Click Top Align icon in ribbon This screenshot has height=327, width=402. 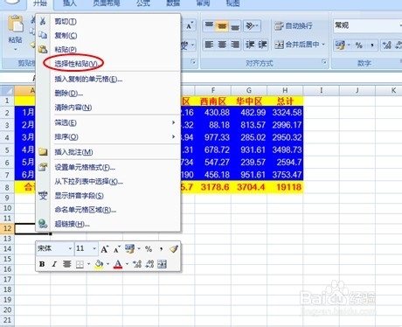tap(209, 26)
